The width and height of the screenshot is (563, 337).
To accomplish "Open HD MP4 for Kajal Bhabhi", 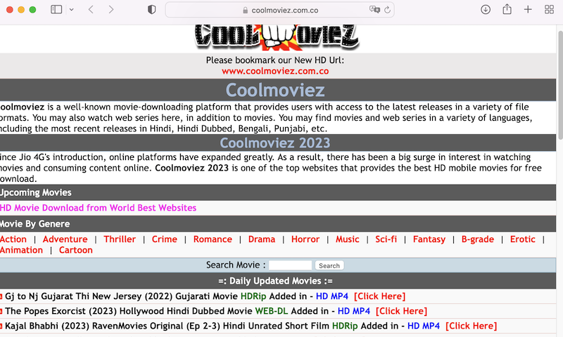I will 424,326.
